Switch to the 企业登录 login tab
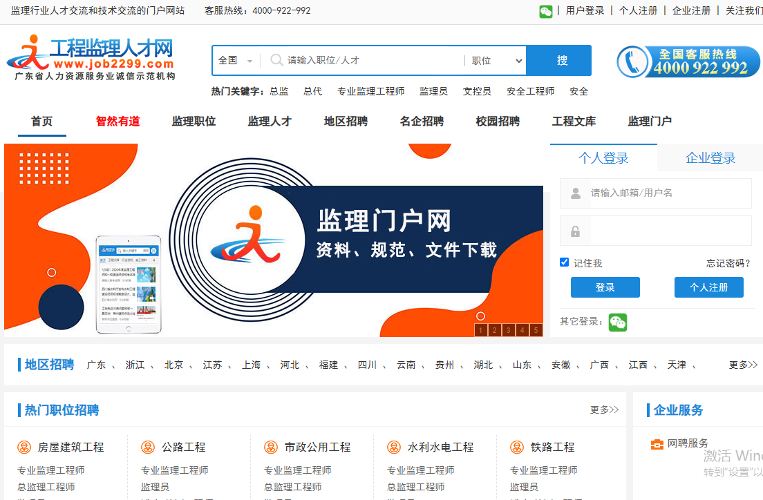The height and width of the screenshot is (500, 763). 709,157
